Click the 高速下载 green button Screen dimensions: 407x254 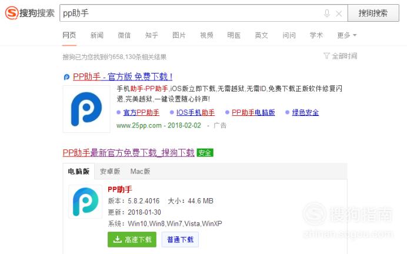click(132, 239)
